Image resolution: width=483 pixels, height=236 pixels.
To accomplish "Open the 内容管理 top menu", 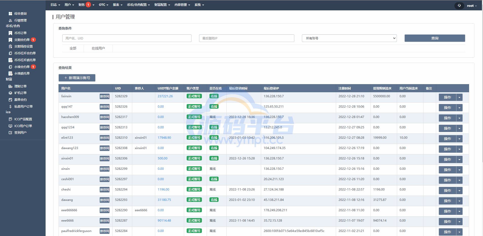I will (x=182, y=5).
